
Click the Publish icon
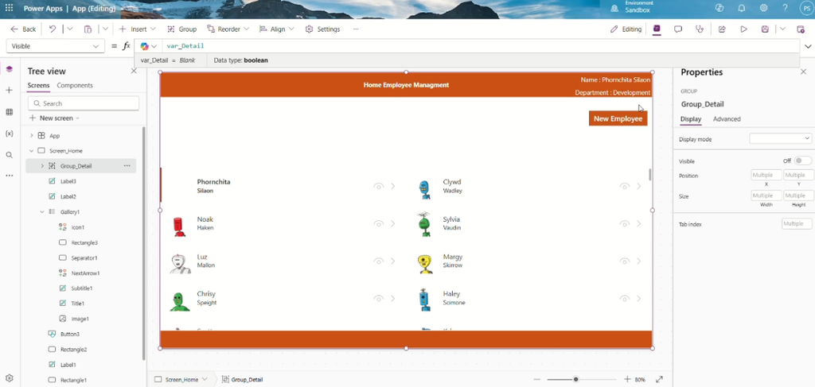pos(801,29)
